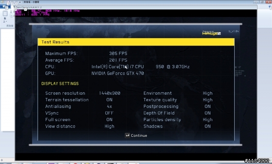Click the pink FPS overlay readout
This screenshot has width=272, height=164.
tap(40, 15)
